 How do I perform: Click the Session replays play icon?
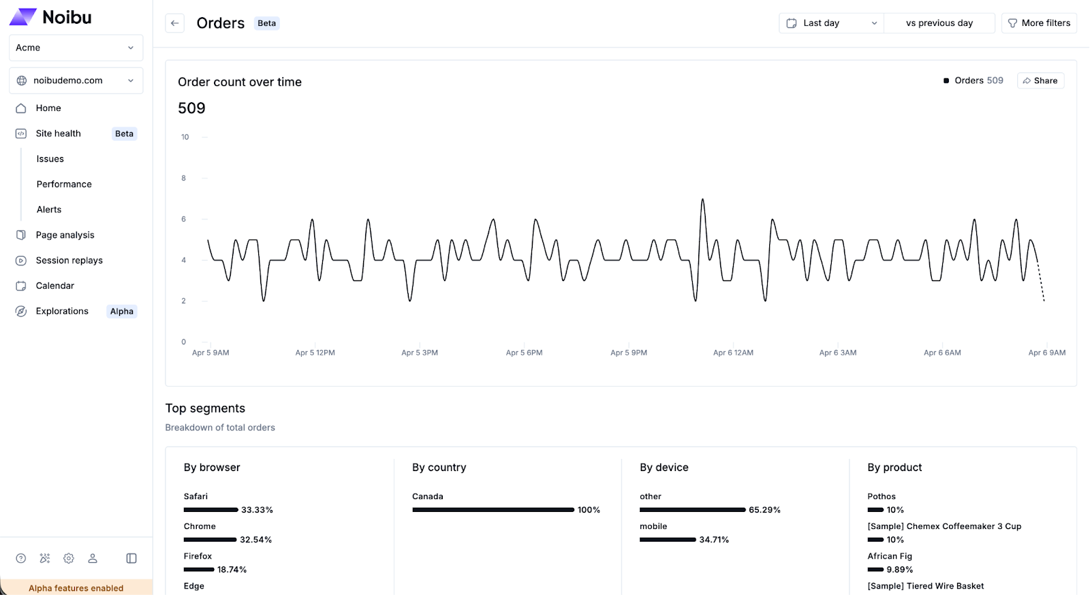pos(21,261)
